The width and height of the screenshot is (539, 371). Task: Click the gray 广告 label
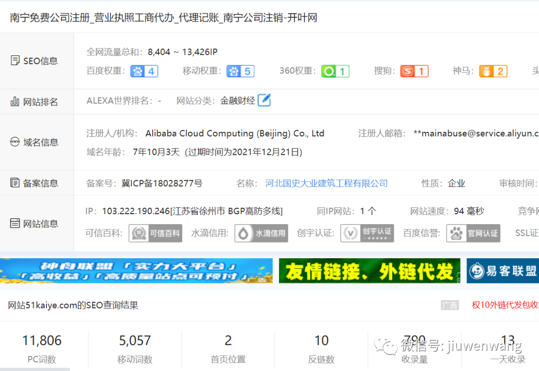pyautogui.click(x=450, y=305)
